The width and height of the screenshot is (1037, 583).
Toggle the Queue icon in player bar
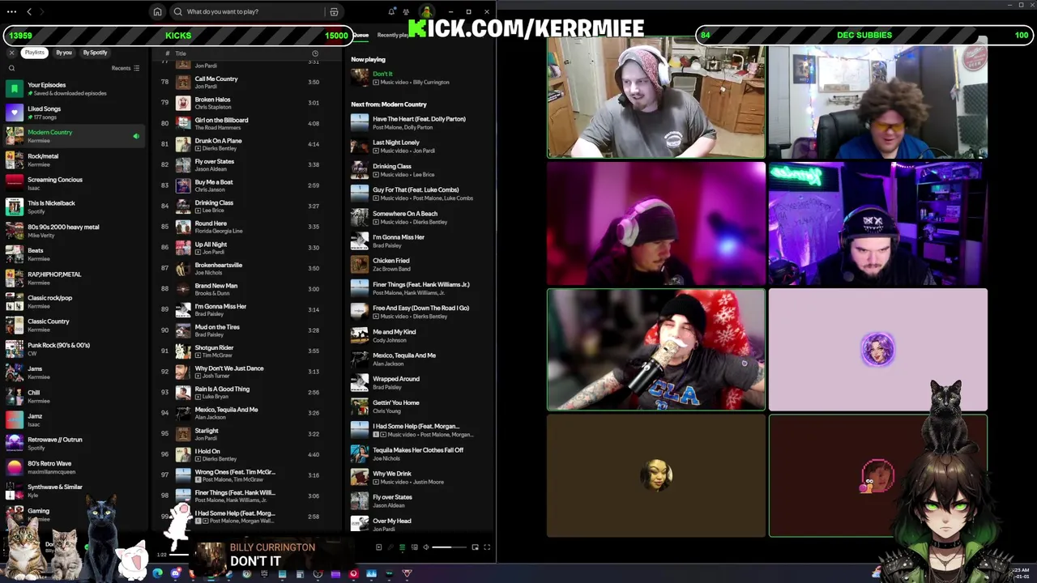click(x=402, y=547)
